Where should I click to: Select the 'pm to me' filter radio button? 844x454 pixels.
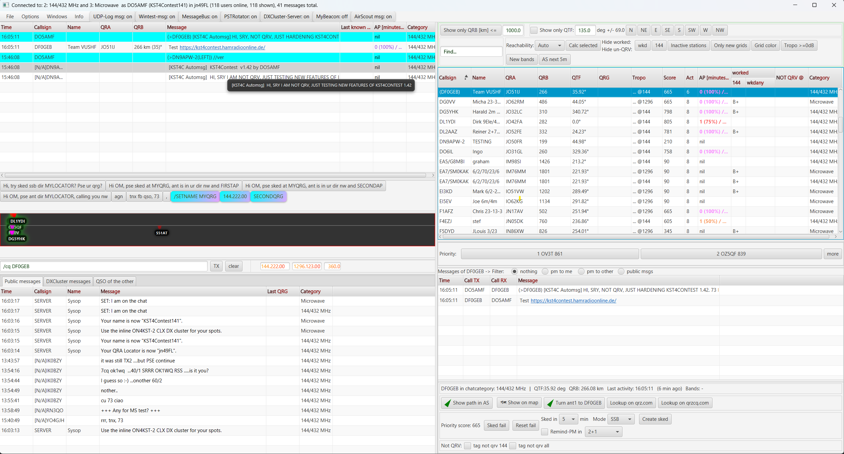(x=545, y=271)
